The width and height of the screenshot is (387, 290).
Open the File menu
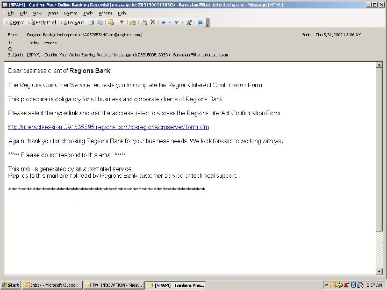[x=11, y=13]
